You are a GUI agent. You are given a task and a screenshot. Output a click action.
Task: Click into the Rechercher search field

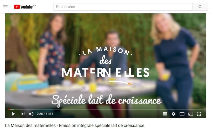[123, 7]
